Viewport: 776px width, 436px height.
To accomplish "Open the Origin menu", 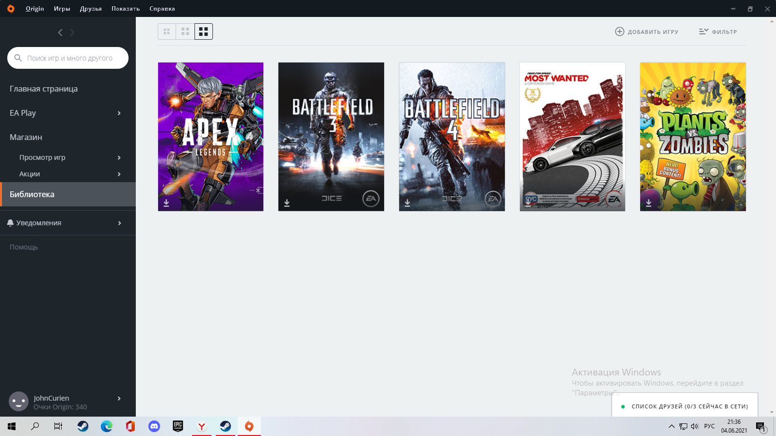I will (35, 9).
